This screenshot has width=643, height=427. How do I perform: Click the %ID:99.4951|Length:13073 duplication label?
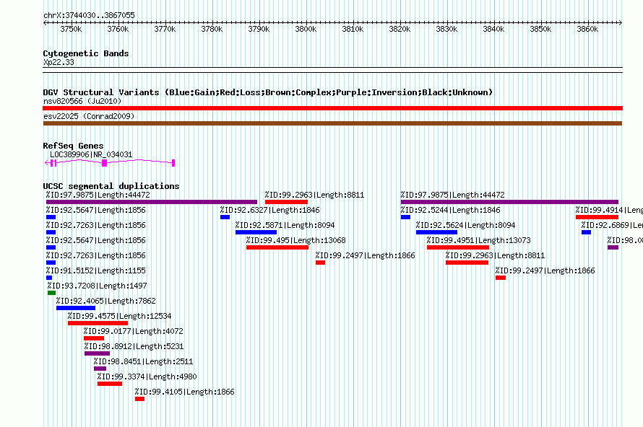coord(479,240)
